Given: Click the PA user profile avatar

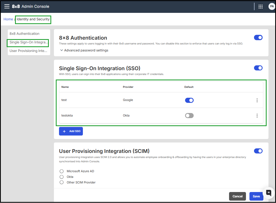Looking at the screenshot, I should tap(271, 7).
